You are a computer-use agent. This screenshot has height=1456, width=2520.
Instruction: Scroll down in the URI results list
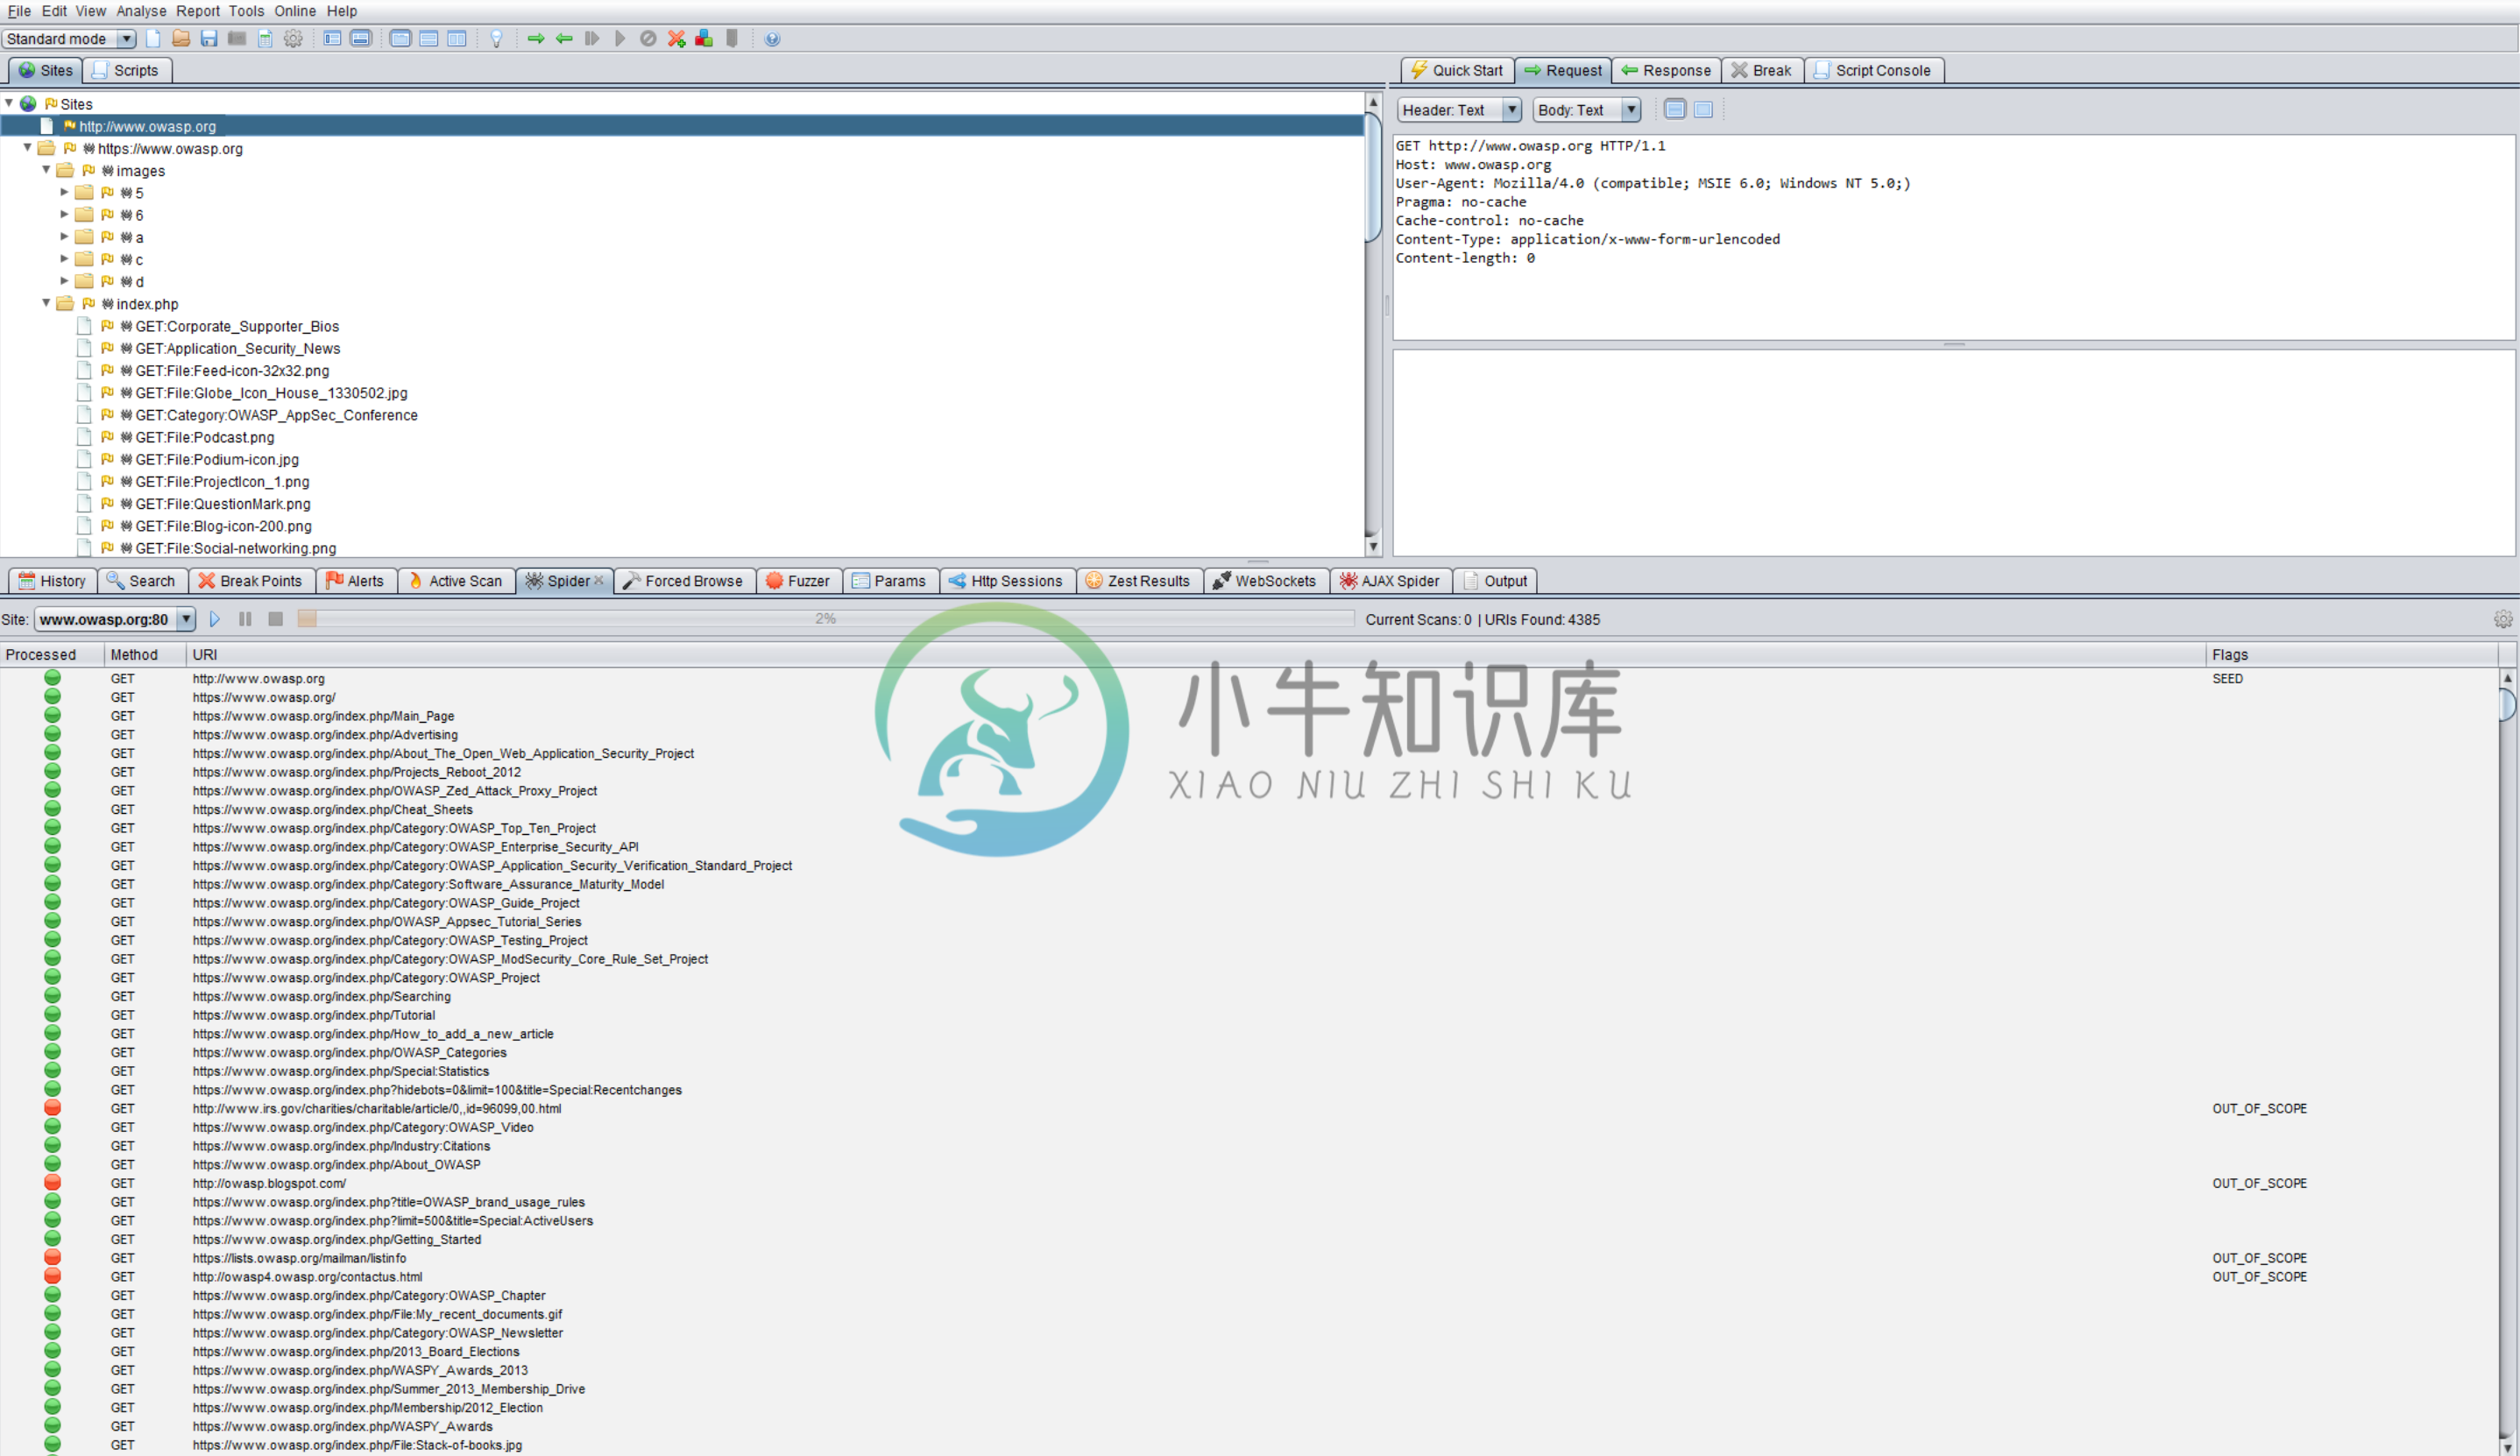tap(2508, 1447)
